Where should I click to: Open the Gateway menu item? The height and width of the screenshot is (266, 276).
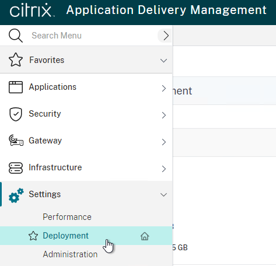click(86, 141)
